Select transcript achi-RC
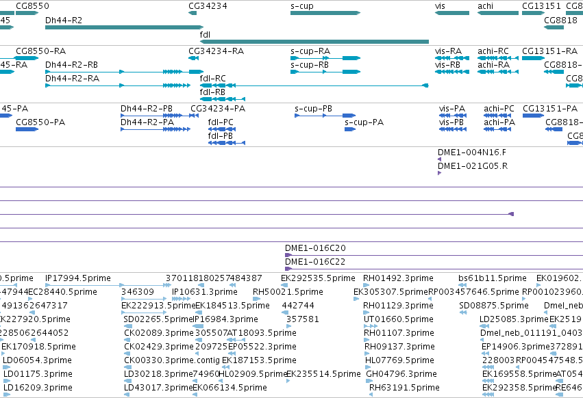The image size is (583, 398). 493,51
